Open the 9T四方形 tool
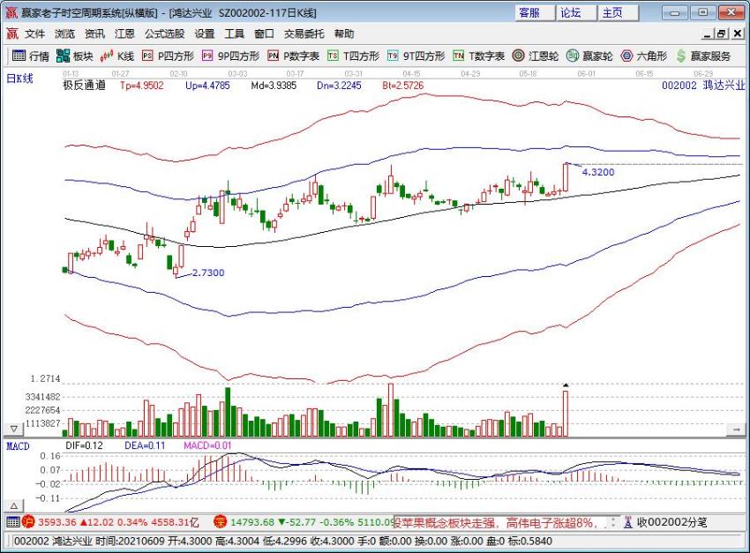Screen dimensions: 750x553 pyautogui.click(x=416, y=56)
